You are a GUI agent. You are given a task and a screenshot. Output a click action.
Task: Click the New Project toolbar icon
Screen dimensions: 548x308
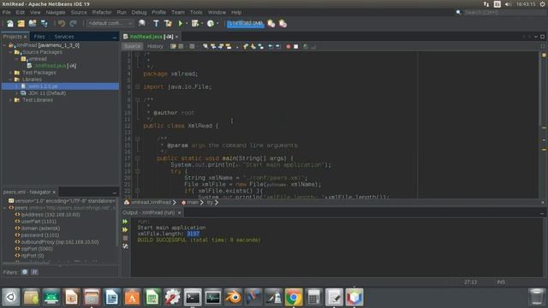click(x=21, y=23)
